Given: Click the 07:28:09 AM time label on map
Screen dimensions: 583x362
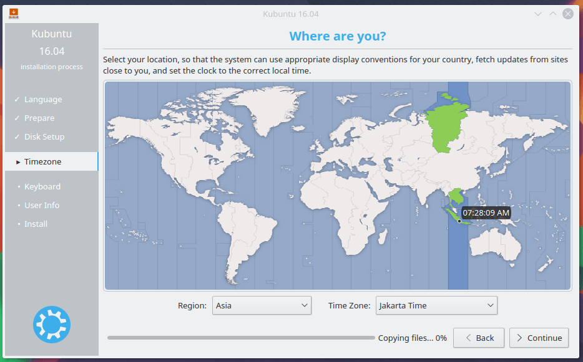Looking at the screenshot, I should (x=486, y=212).
